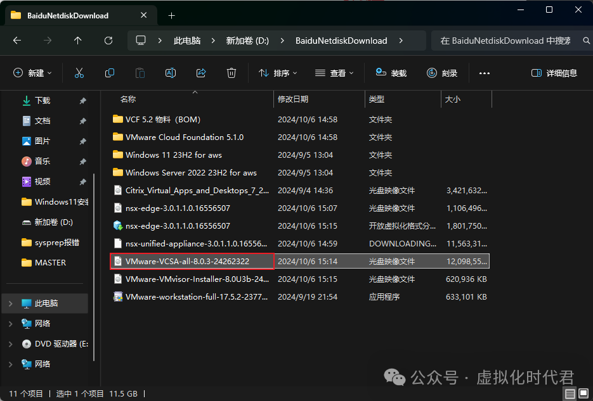Image resolution: width=593 pixels, height=401 pixels.
Task: Unpin 文档 from quick access
Action: click(83, 121)
